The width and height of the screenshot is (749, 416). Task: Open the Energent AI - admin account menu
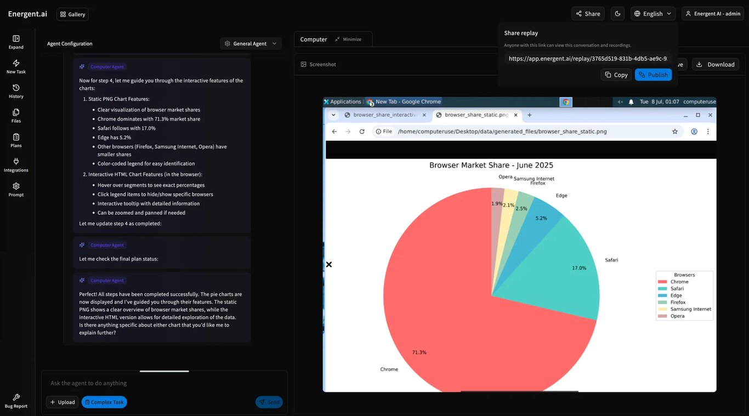coord(713,14)
